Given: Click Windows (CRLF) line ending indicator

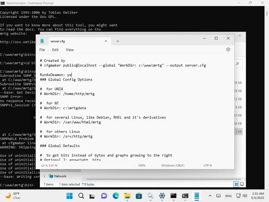Looking at the screenshot, I should (x=173, y=165).
